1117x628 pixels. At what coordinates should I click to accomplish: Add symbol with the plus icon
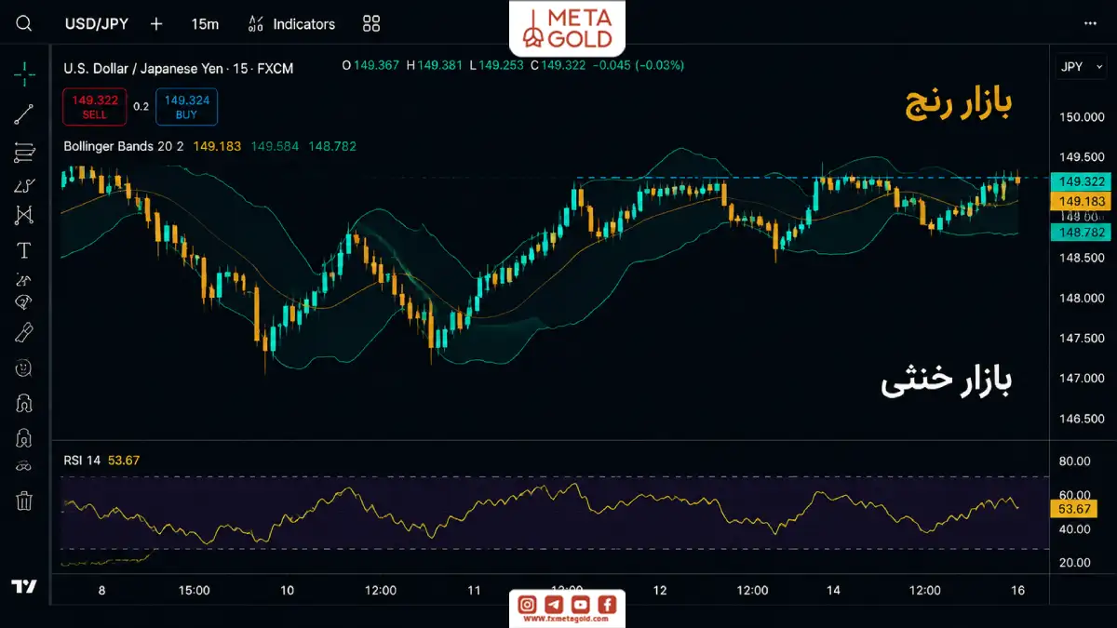click(x=156, y=23)
